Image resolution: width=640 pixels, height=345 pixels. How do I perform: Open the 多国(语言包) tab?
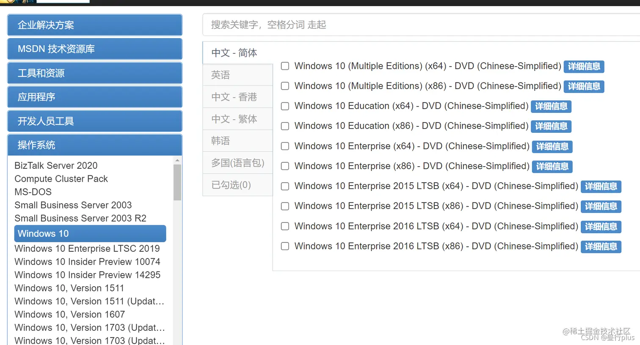pyautogui.click(x=237, y=163)
